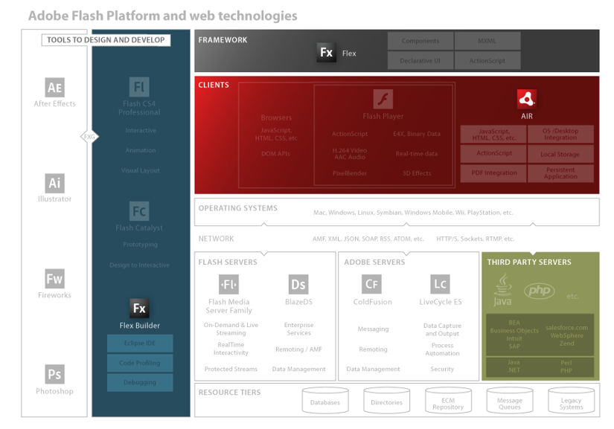Select the BlazeDS Ds icon
The width and height of the screenshot is (614, 429).
(298, 284)
